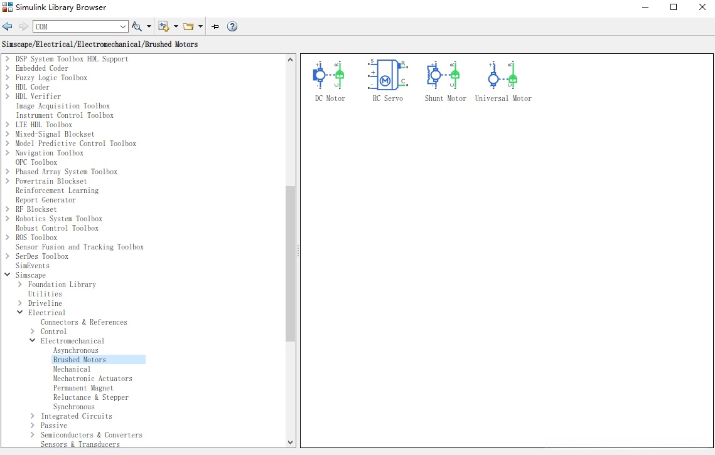715x455 pixels.
Task: Click tree scrollbar up arrow
Action: click(291, 60)
